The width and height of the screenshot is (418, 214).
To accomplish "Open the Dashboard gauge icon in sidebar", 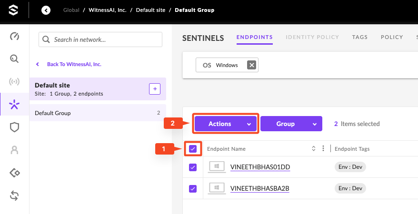I will pyautogui.click(x=14, y=37).
